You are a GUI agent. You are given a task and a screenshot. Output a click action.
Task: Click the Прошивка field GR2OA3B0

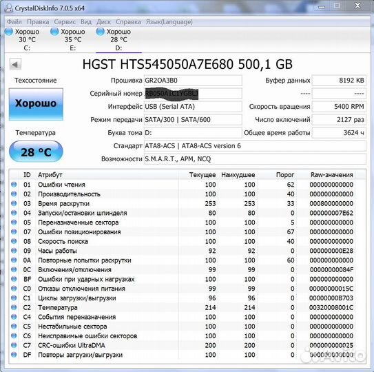click(x=193, y=81)
